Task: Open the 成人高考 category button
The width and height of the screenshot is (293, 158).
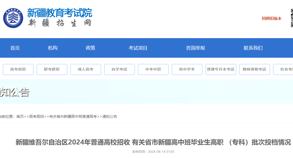Action: click(86, 69)
